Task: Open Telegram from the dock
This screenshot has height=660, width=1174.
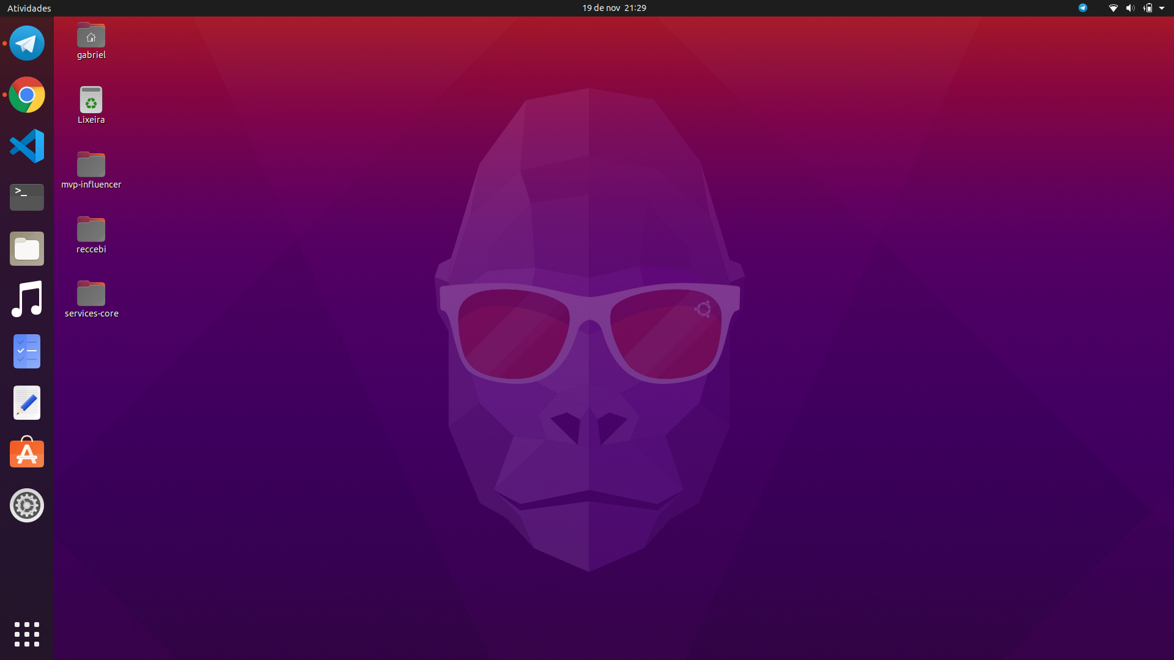Action: (x=27, y=43)
